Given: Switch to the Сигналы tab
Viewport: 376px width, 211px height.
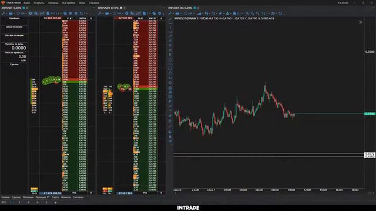Looking at the screenshot, I should tap(78, 198).
